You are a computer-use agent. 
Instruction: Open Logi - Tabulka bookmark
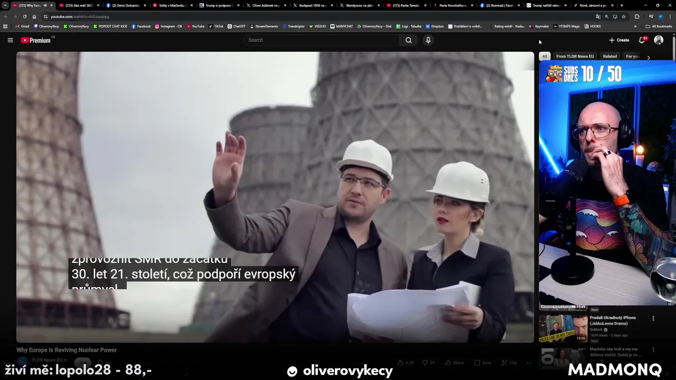[x=408, y=26]
